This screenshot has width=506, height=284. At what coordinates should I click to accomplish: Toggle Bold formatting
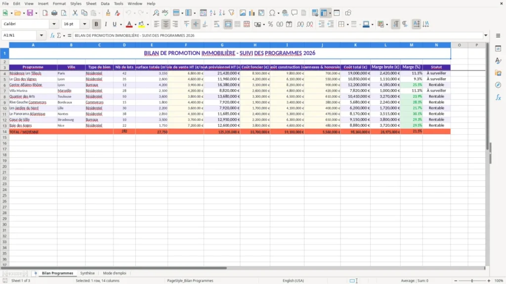[96, 24]
